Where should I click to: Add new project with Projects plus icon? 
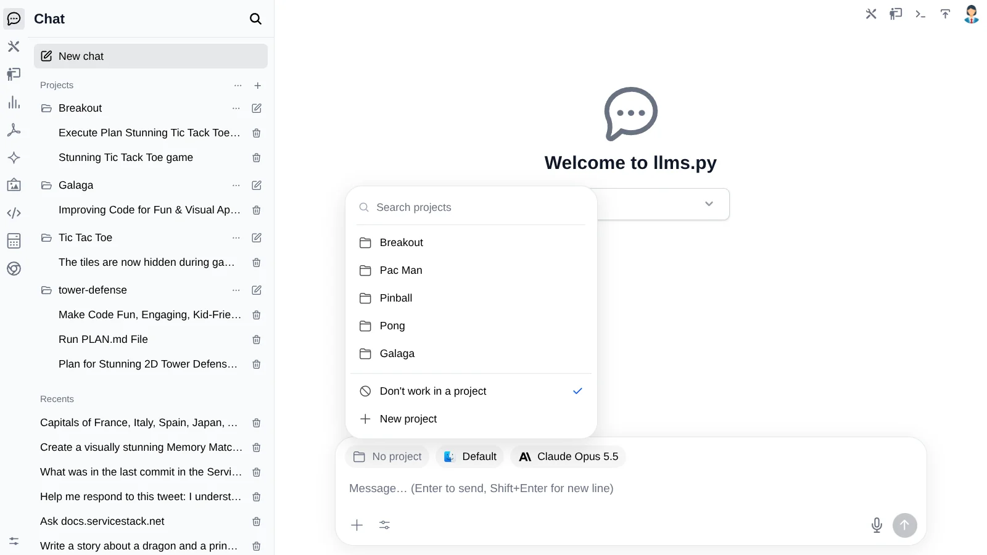(x=258, y=86)
